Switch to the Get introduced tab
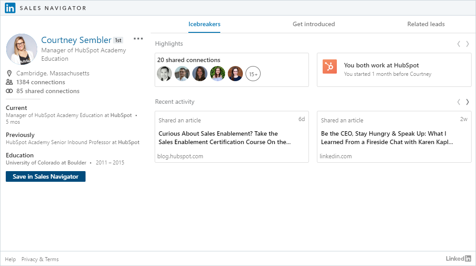Screen dimensions: 476x266 [x=314, y=24]
